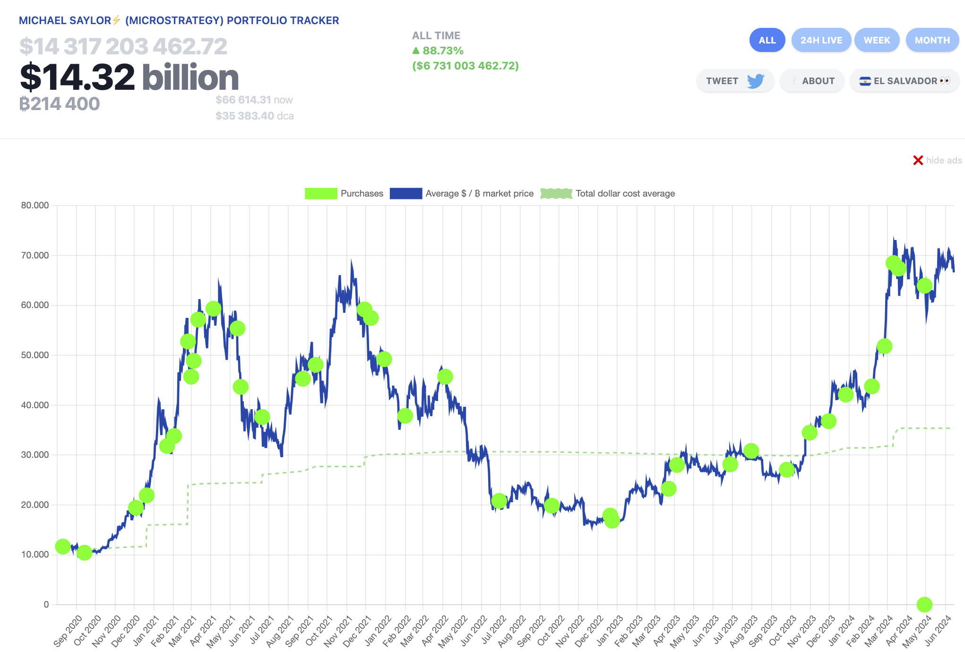Image resolution: width=965 pixels, height=652 pixels.
Task: Toggle the Purchases legend series
Action: [x=362, y=194]
